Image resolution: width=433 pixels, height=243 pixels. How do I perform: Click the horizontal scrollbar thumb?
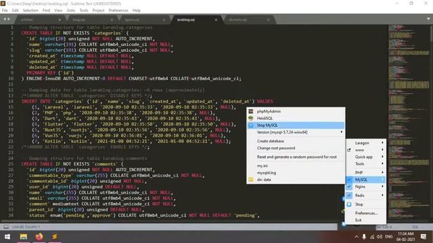click(x=25, y=221)
